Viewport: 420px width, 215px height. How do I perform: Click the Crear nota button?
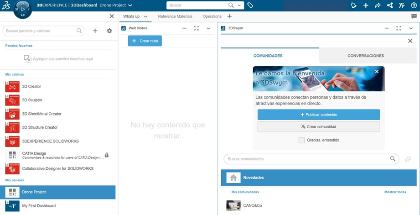(x=145, y=41)
